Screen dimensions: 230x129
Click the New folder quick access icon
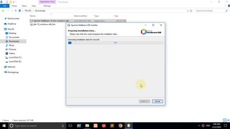pos(10,2)
